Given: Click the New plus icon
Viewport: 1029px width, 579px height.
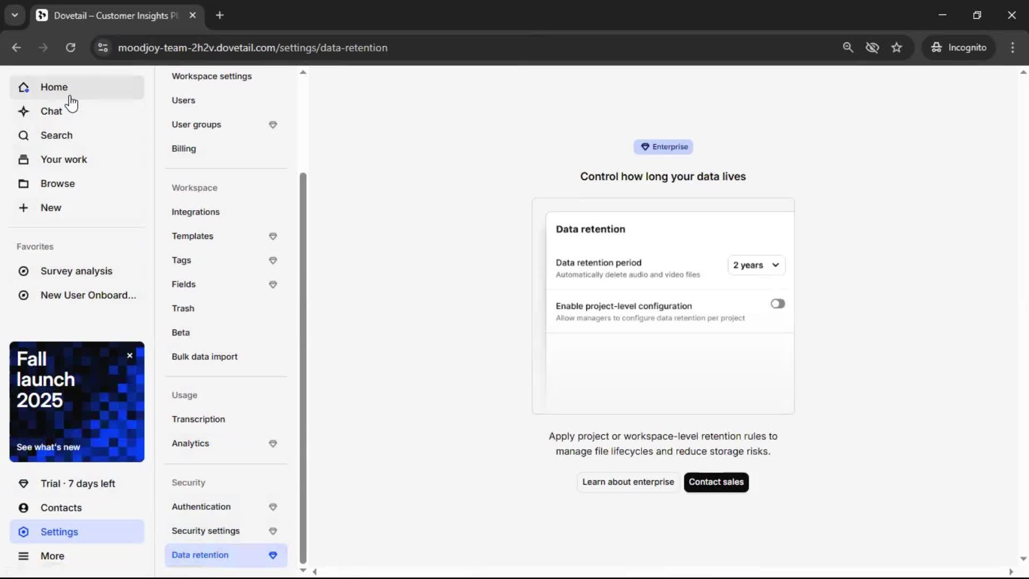Looking at the screenshot, I should coord(23,208).
